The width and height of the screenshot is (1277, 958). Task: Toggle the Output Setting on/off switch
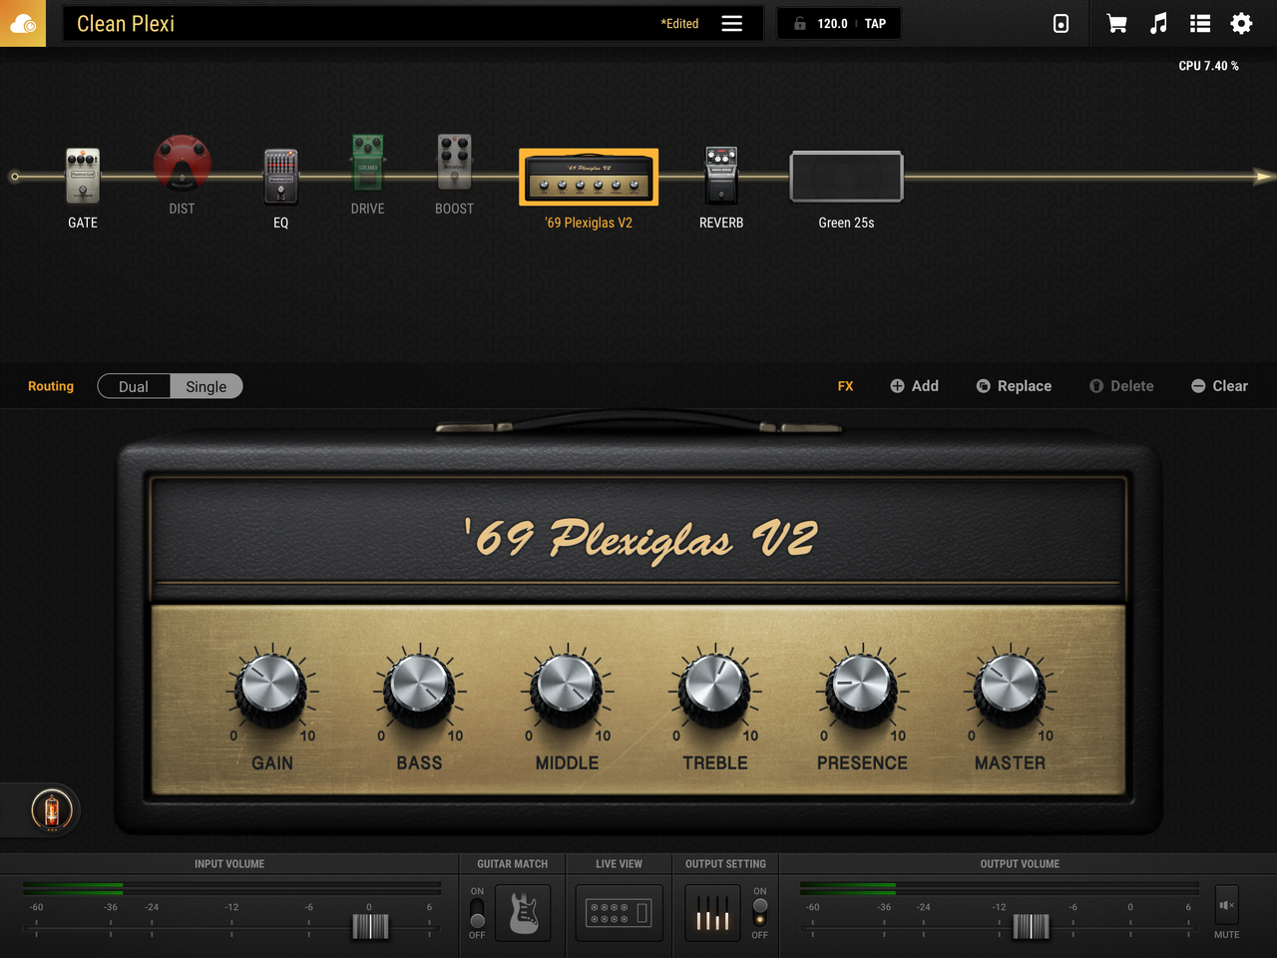click(760, 912)
